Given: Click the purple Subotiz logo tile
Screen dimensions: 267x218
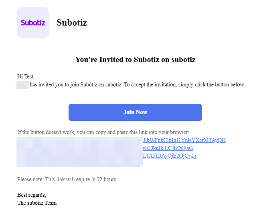Looking at the screenshot, I should [33, 22].
